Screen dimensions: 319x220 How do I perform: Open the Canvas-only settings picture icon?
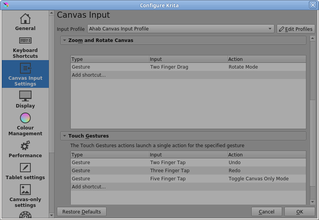(25, 190)
